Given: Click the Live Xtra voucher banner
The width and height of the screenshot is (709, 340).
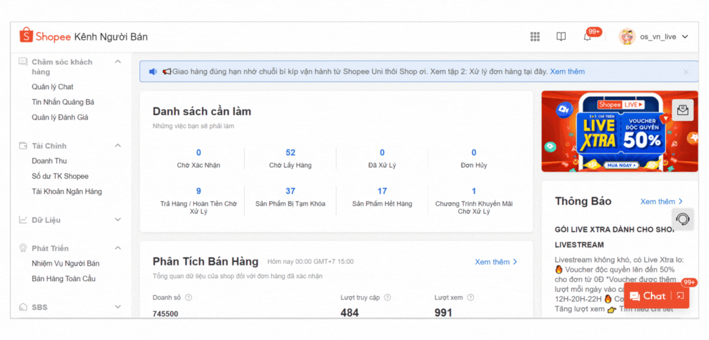Looking at the screenshot, I should tap(619, 132).
